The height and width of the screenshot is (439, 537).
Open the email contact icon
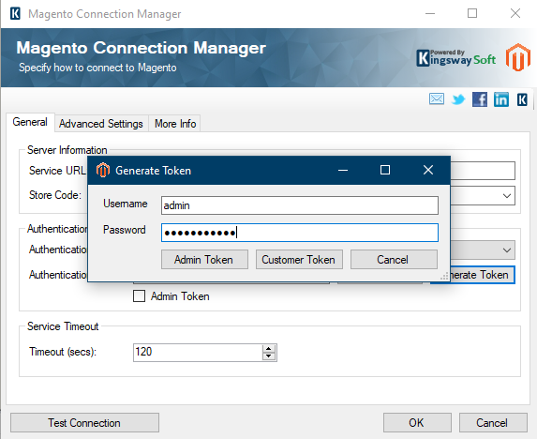(x=437, y=99)
